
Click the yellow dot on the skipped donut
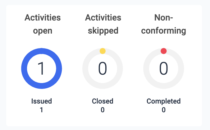pos(103,51)
